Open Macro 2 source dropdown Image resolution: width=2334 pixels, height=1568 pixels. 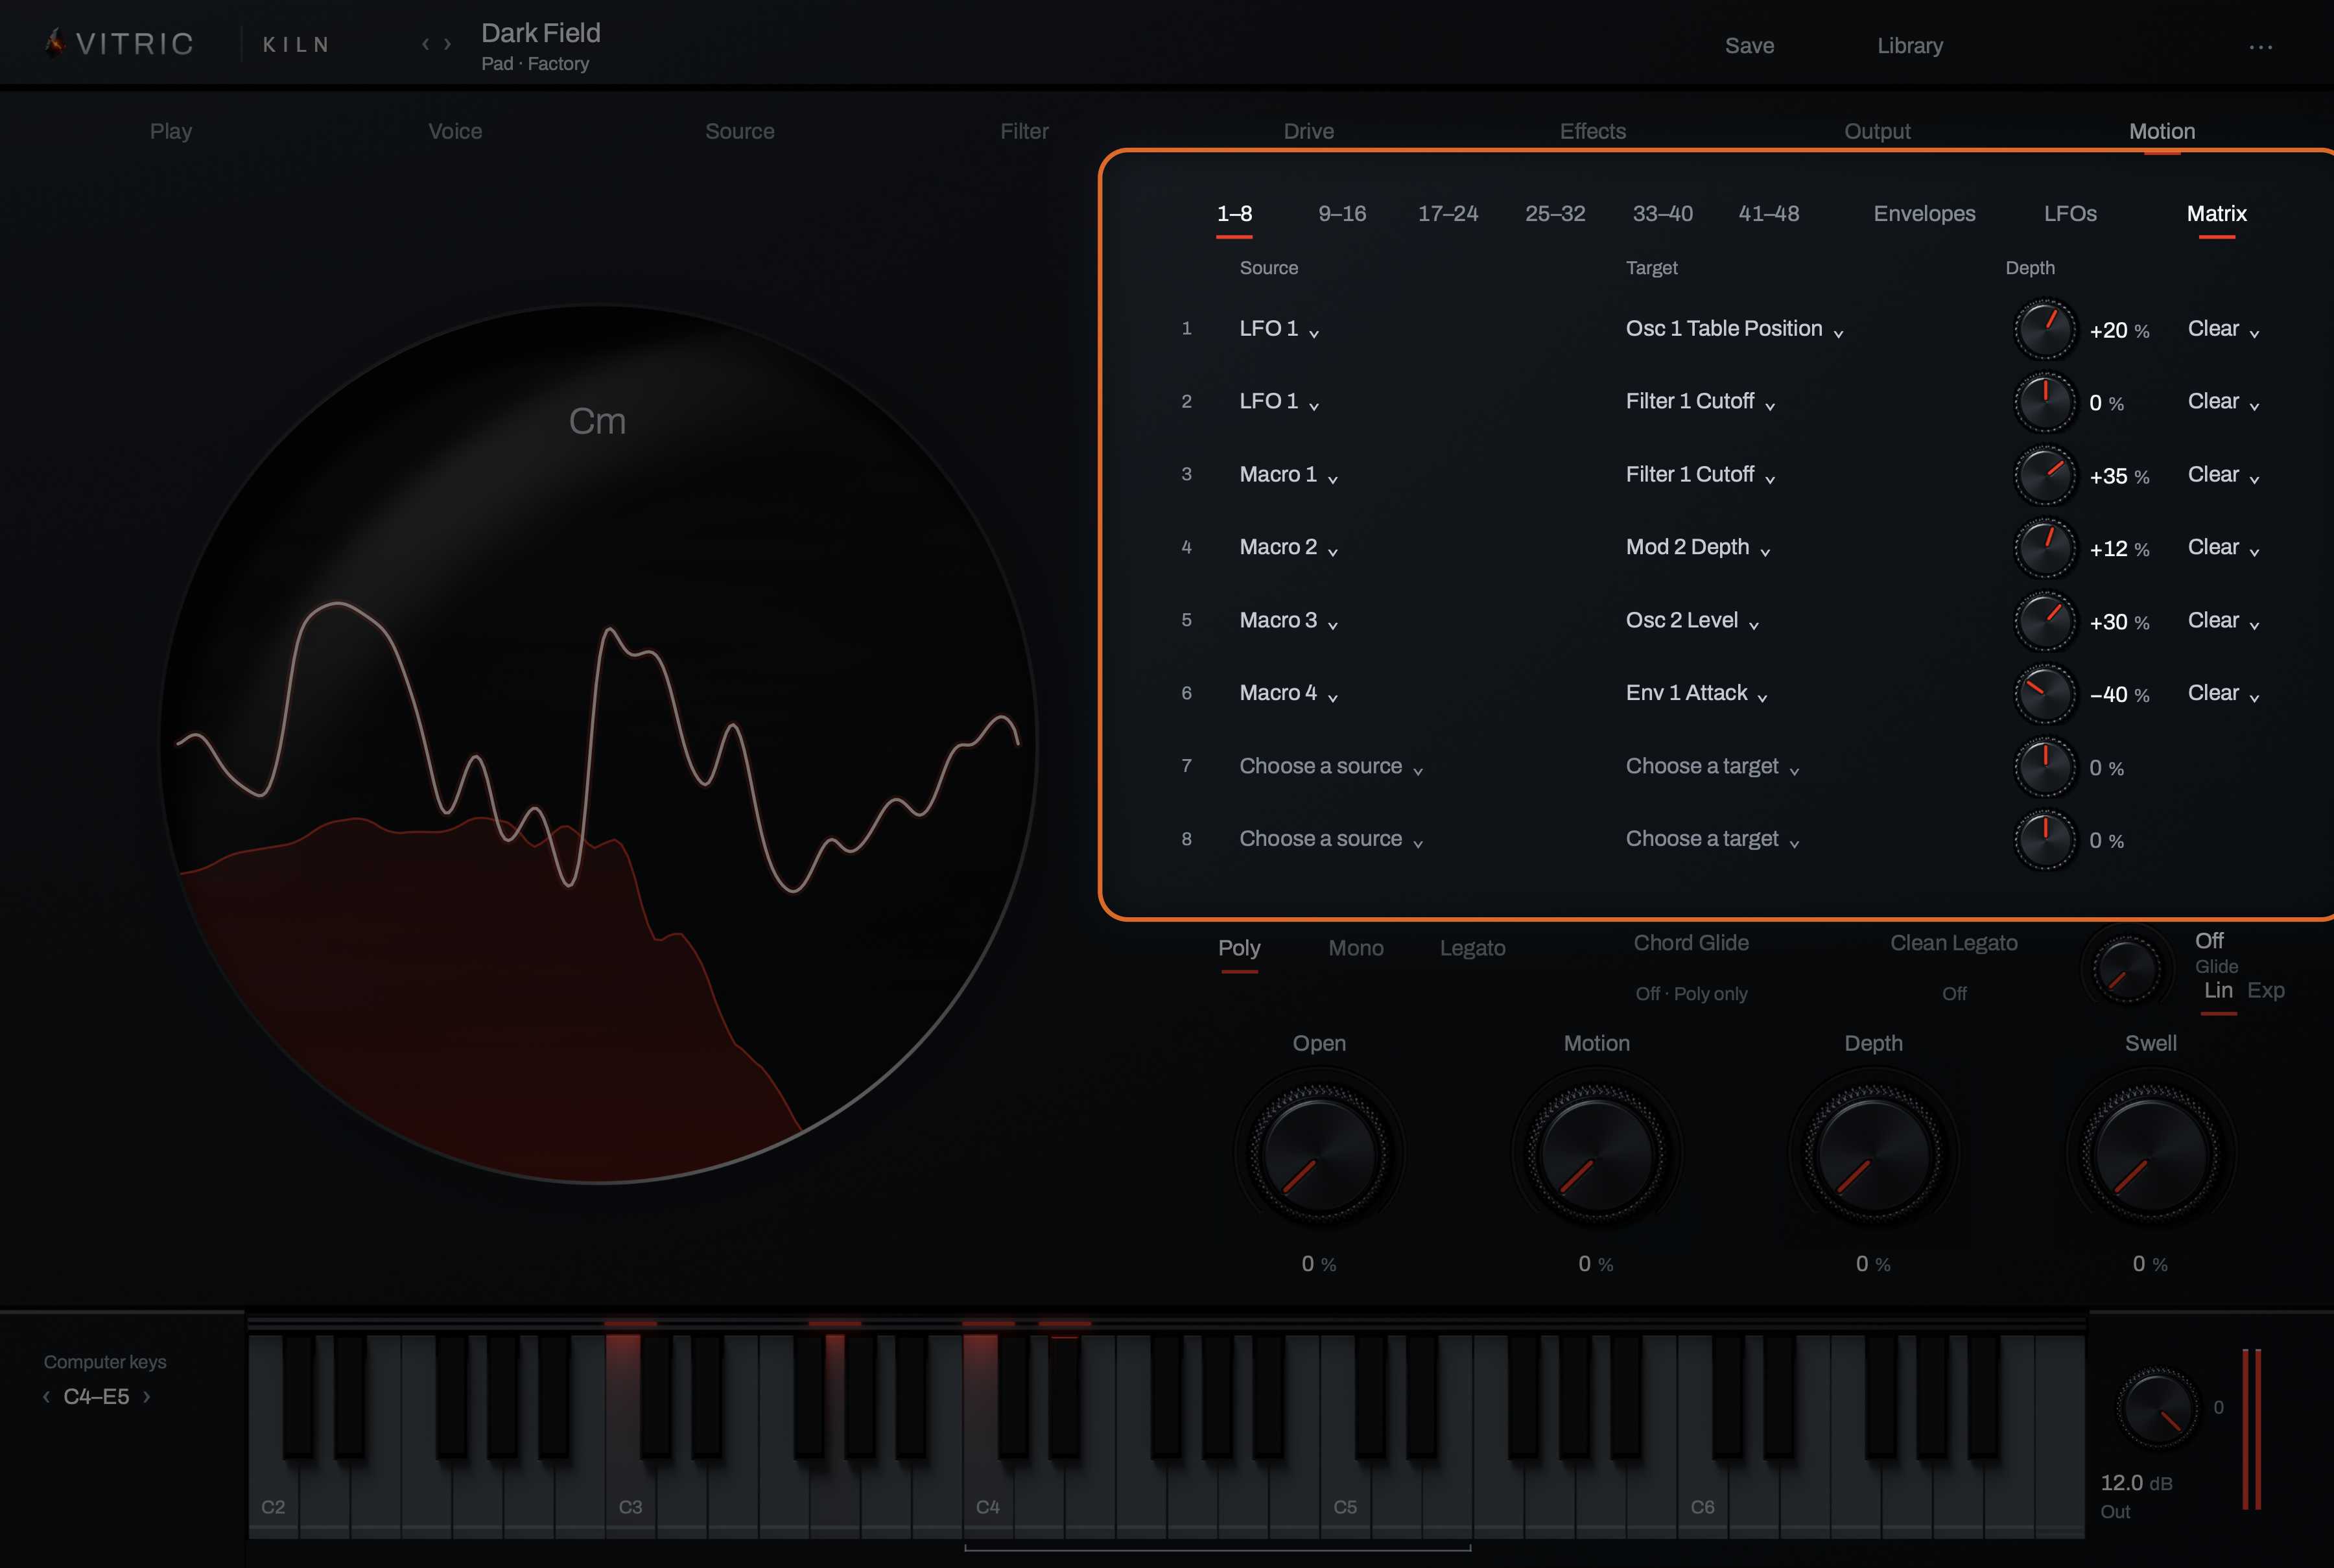point(1288,547)
